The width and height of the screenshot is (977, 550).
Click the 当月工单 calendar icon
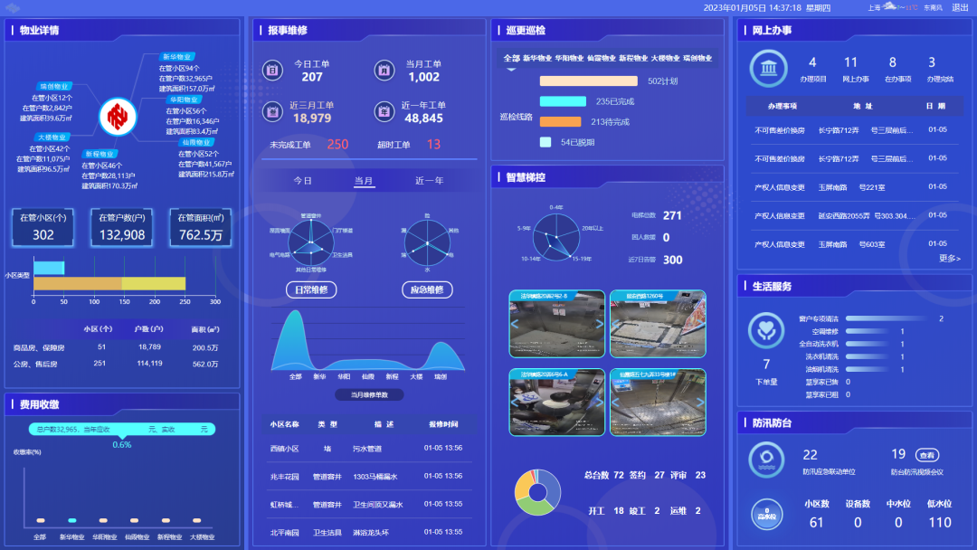[384, 71]
